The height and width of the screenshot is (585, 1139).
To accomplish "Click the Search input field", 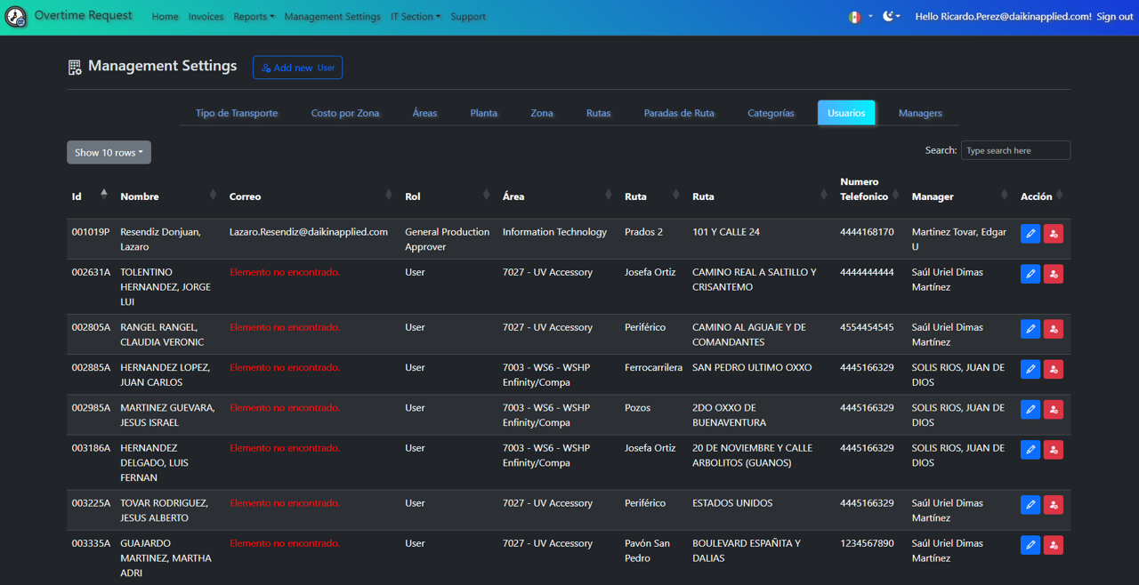I will (1015, 150).
